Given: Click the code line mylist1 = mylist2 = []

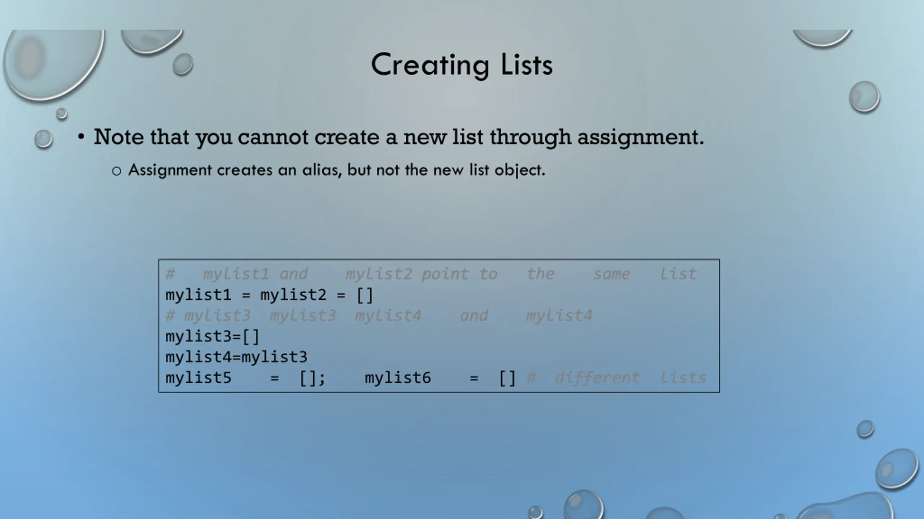Looking at the screenshot, I should (x=269, y=295).
